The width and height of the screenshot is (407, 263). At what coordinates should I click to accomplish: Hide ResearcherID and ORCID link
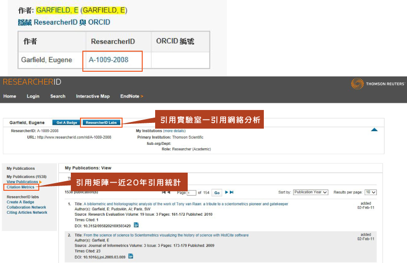[x=64, y=22]
